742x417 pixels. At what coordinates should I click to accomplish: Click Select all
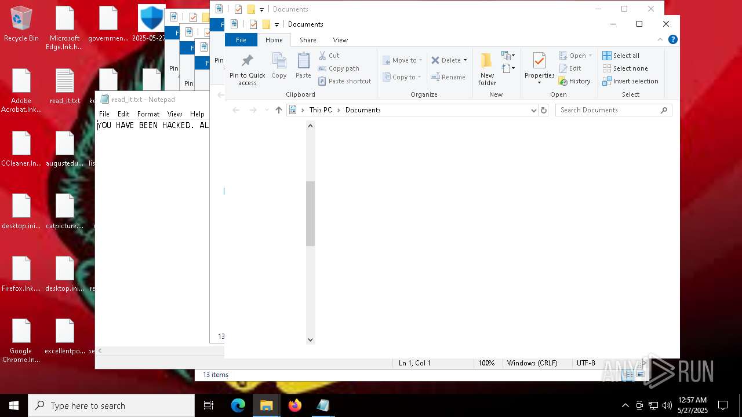[x=621, y=56]
